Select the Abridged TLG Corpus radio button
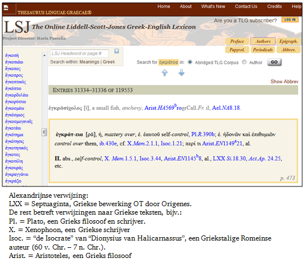The image size is (305, 267). tap(190, 62)
